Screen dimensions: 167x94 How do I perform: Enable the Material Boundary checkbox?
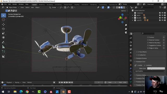[x=148, y=43]
